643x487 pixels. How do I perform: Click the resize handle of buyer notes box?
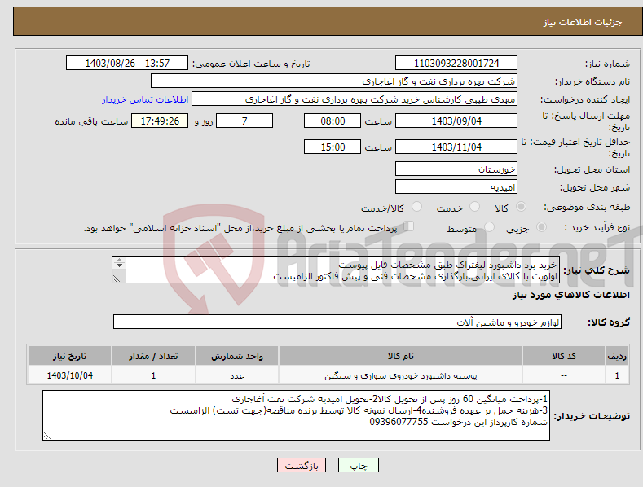click(47, 437)
